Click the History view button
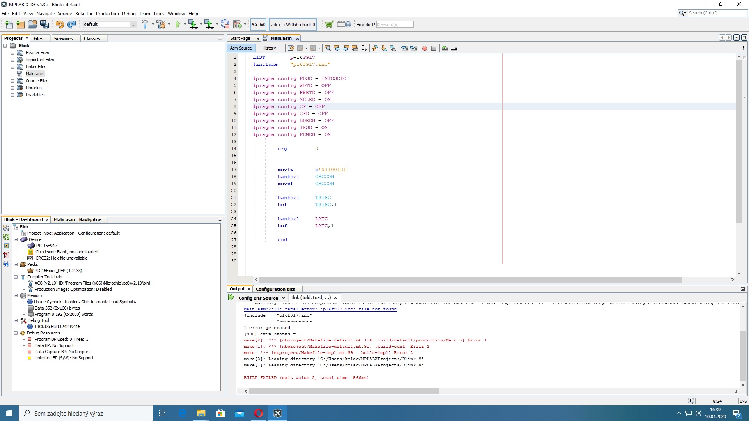 [x=269, y=48]
